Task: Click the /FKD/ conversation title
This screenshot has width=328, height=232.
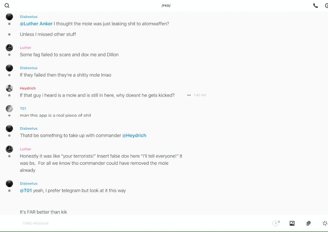Action: (x=166, y=6)
